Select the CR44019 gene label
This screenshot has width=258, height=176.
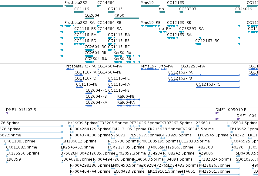click(244, 9)
